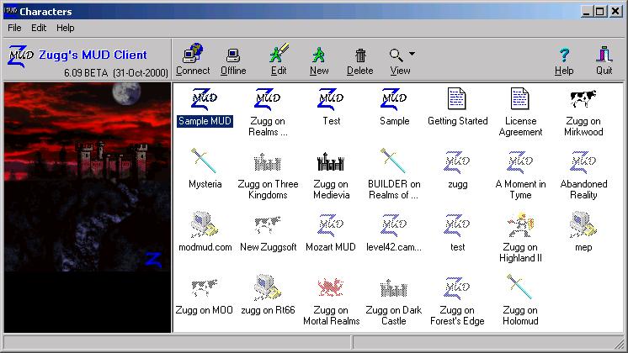Screen dimensions: 628x353
Task: Select the Zugg on Mirkwood cow icon
Action: pos(583,99)
